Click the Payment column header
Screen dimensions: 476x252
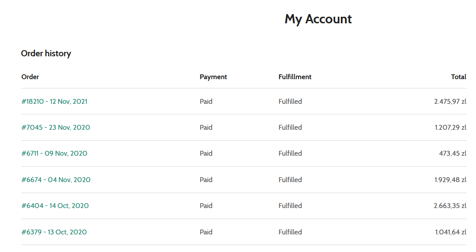click(x=213, y=77)
